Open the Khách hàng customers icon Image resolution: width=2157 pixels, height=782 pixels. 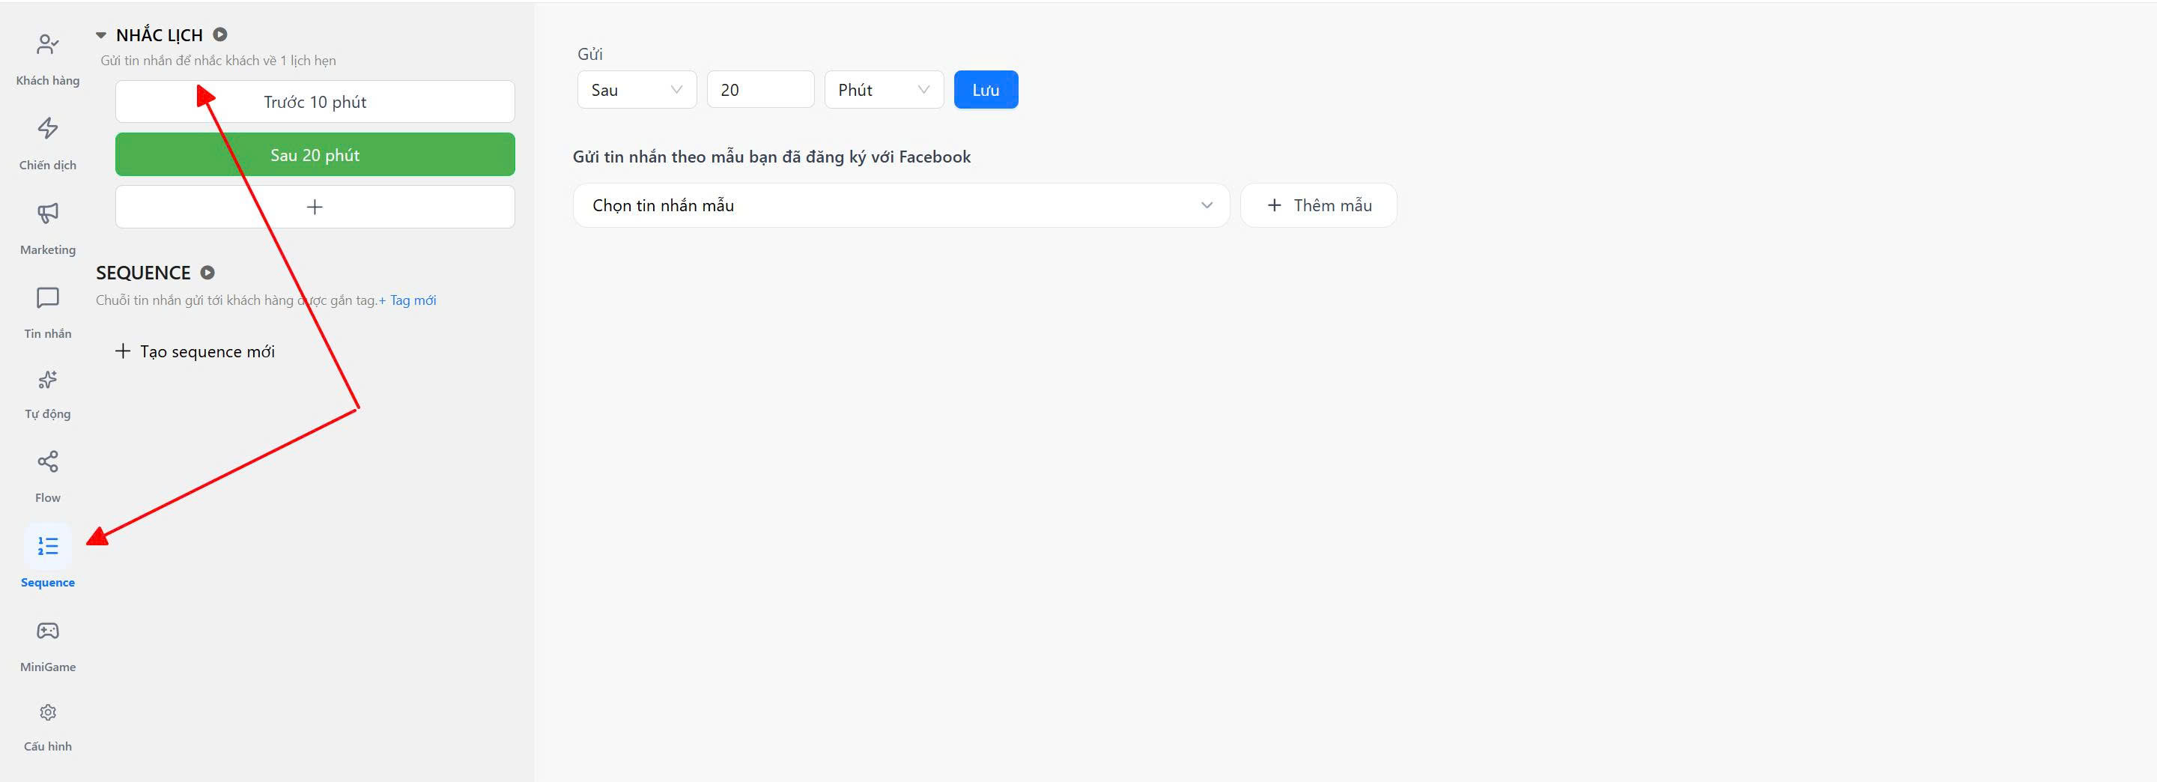[x=48, y=44]
